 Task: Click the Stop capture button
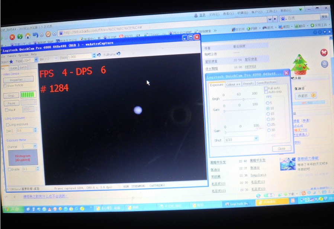pos(11,96)
